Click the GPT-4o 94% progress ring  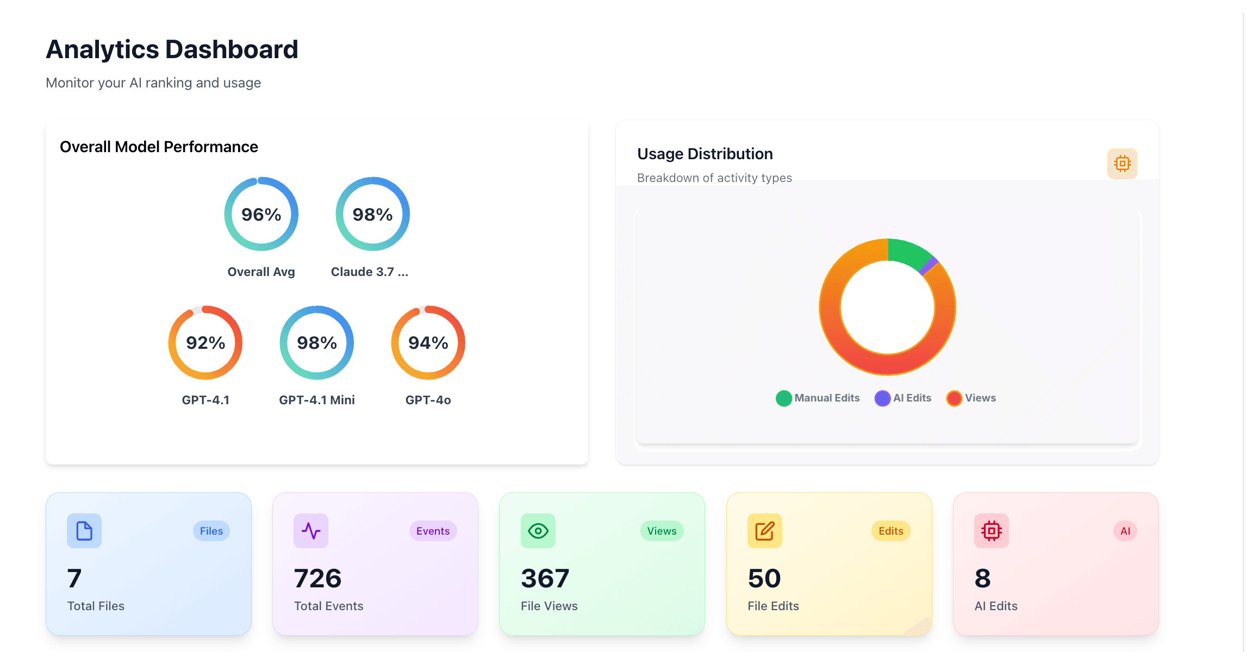pos(428,343)
